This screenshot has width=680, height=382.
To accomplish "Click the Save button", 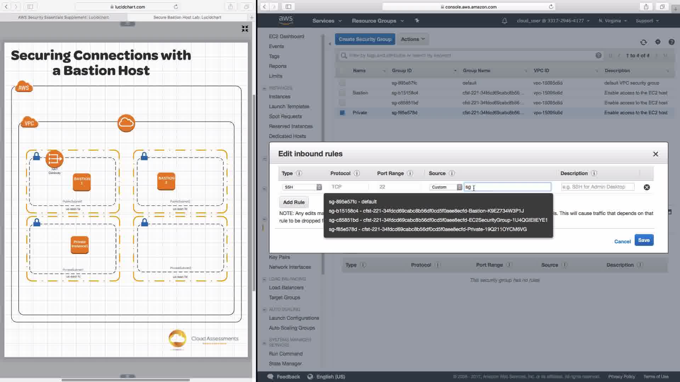I will [x=644, y=240].
